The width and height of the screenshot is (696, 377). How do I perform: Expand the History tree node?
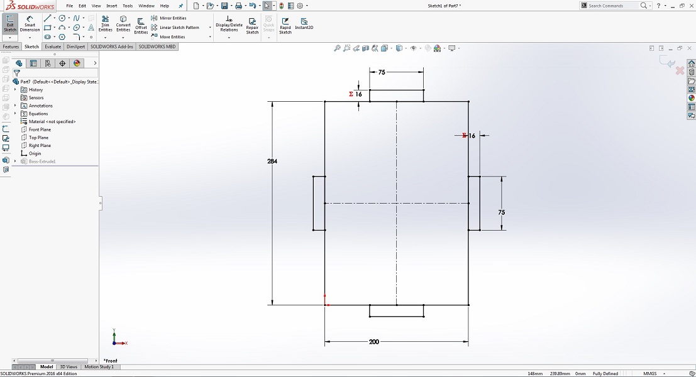point(15,90)
